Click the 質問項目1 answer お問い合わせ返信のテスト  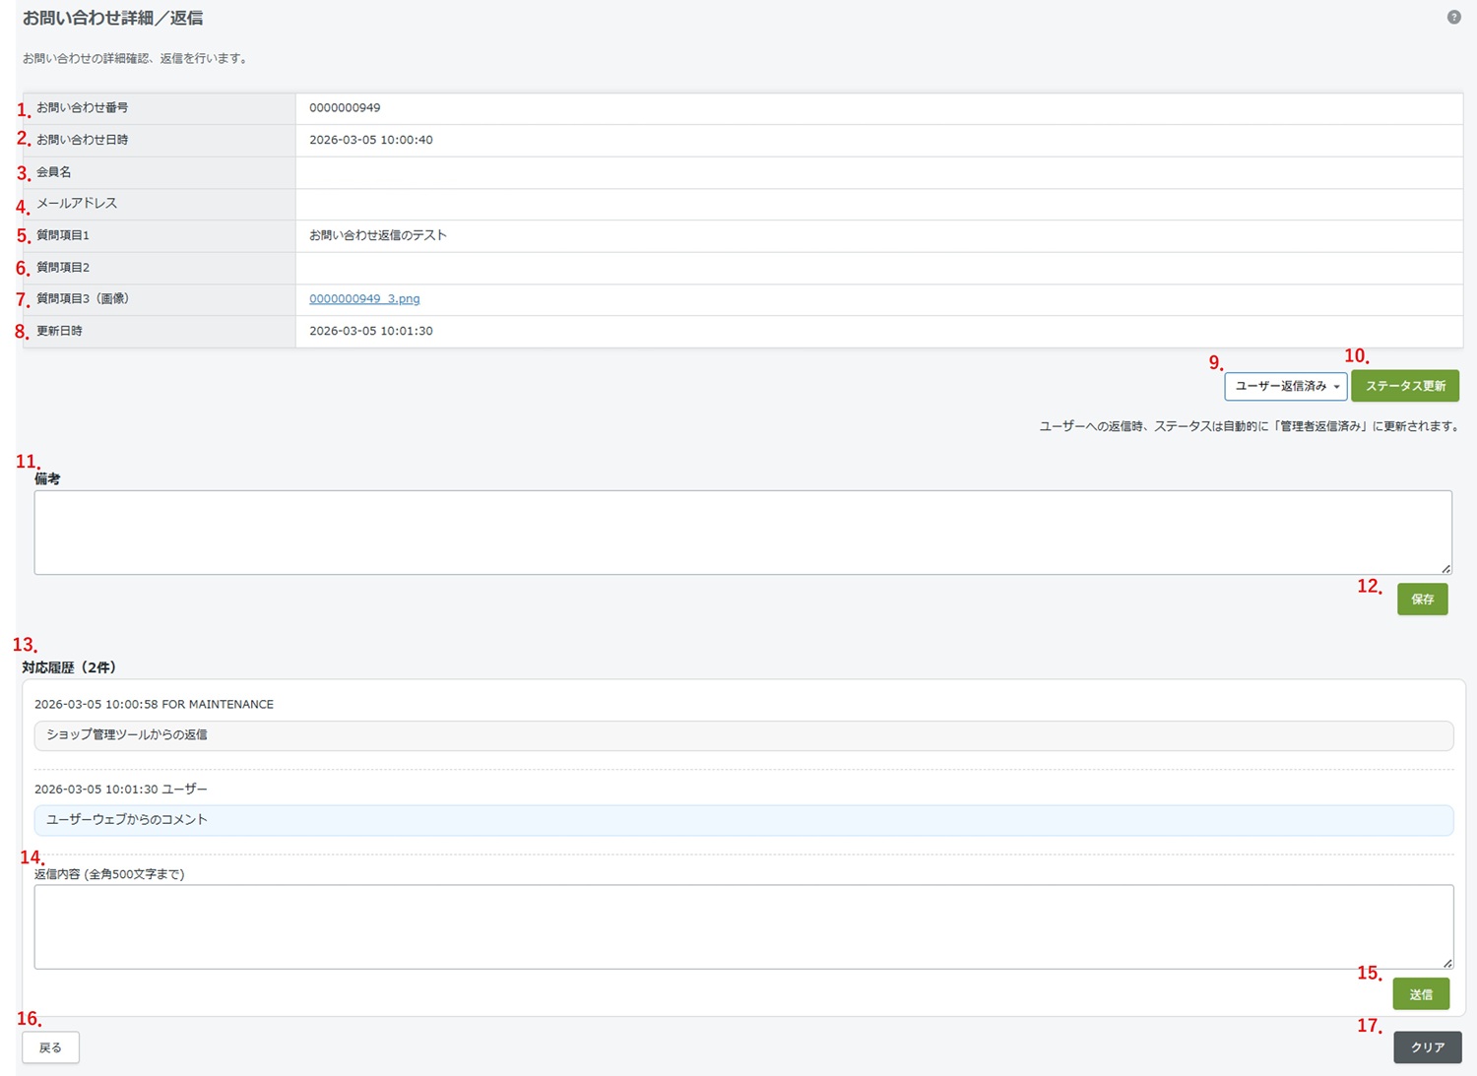378,235
